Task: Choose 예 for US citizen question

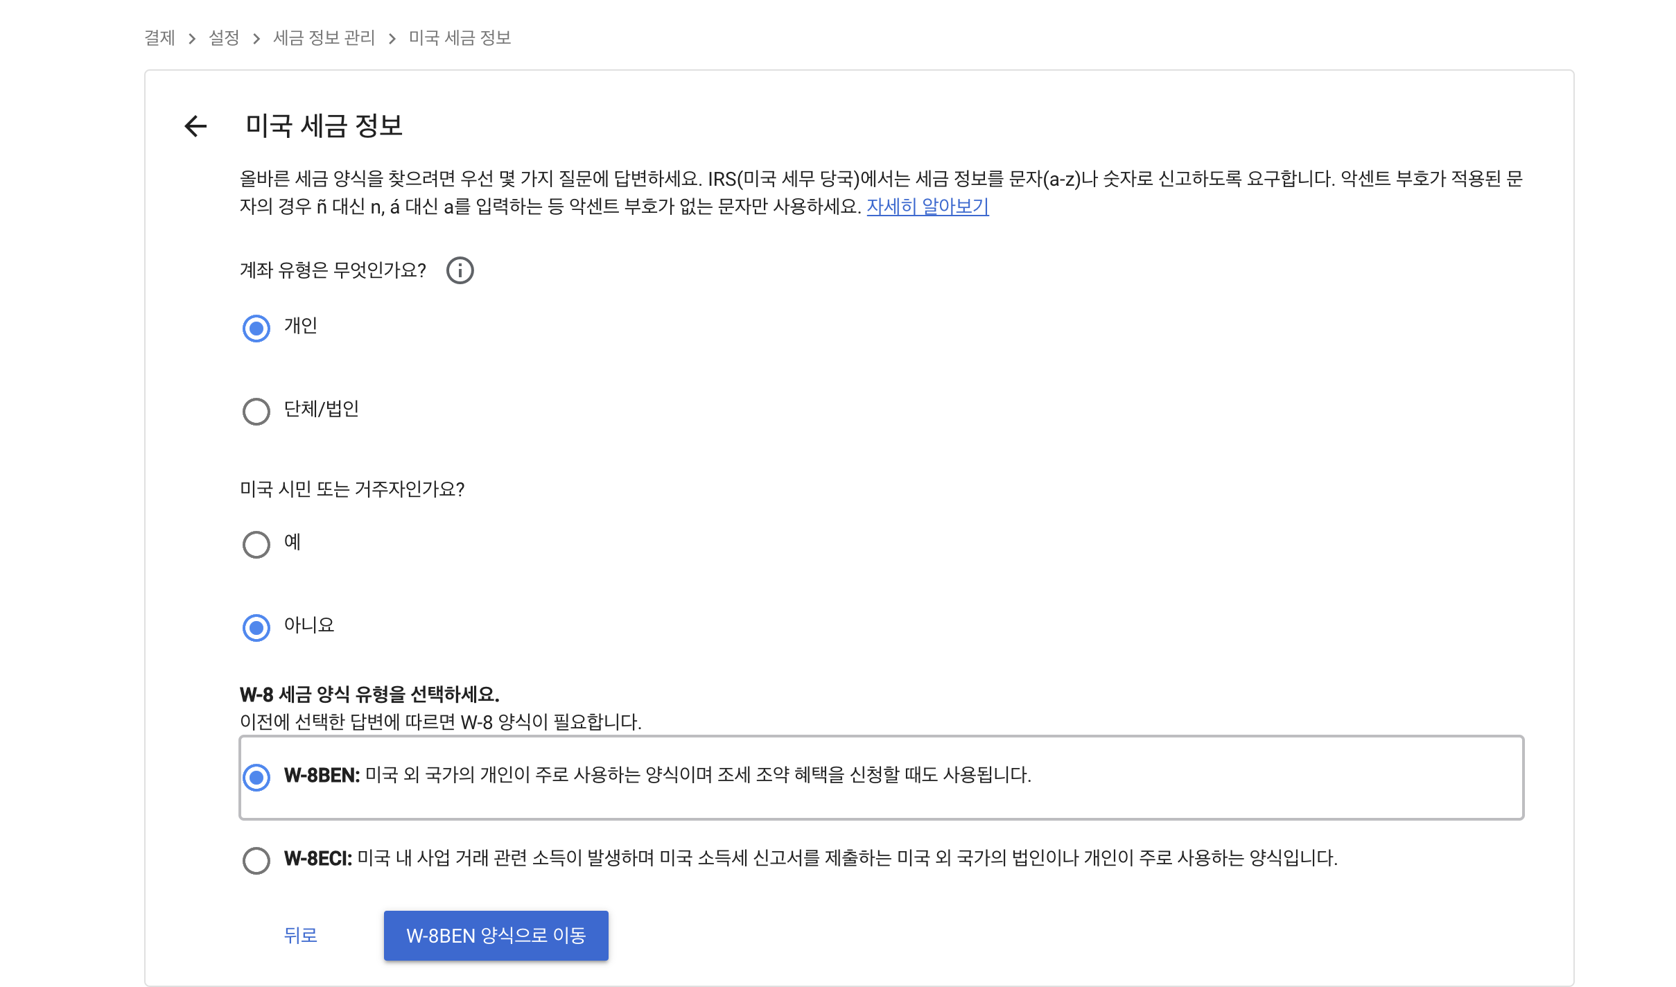Action: pos(256,544)
